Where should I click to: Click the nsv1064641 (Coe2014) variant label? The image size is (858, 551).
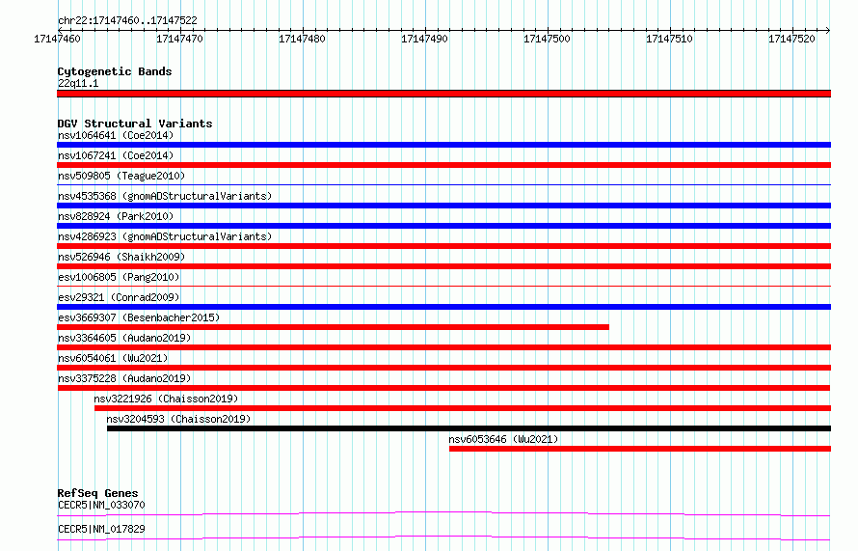116,135
